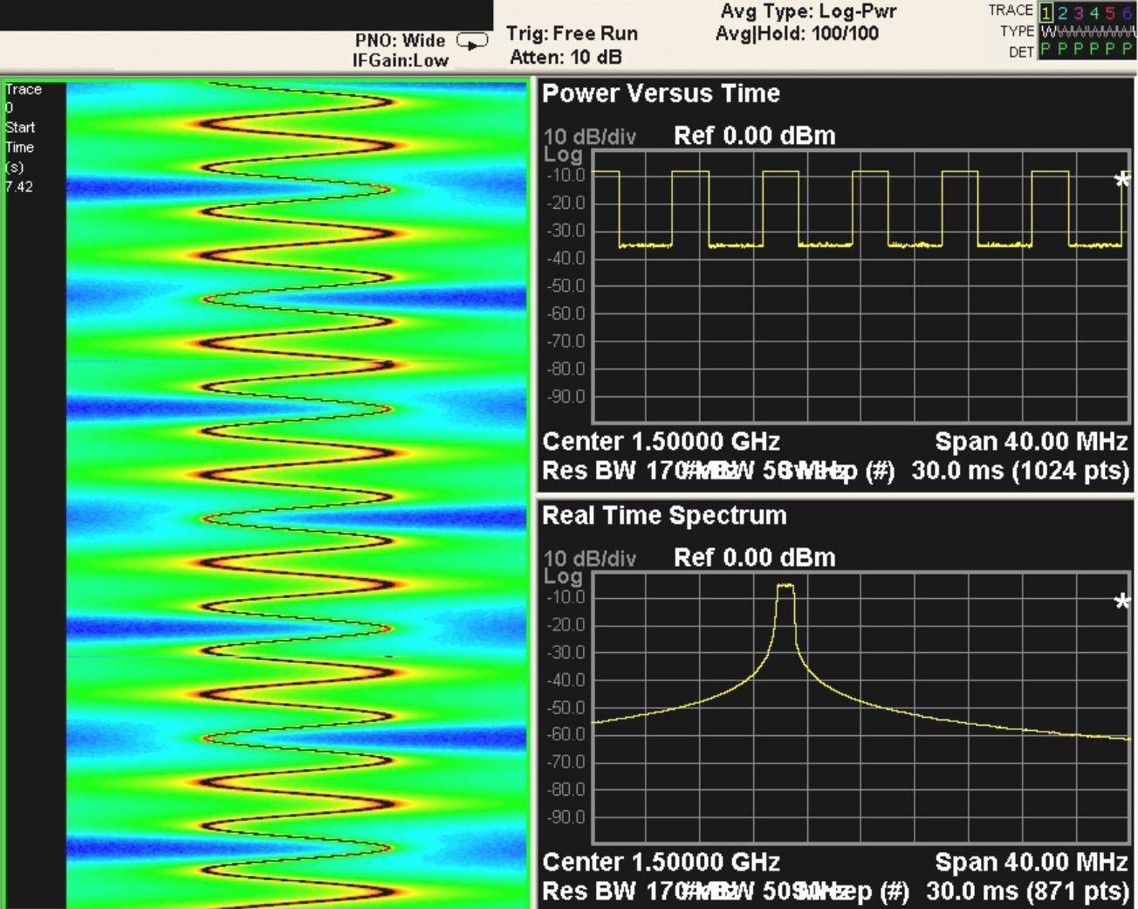Click 'Res BW' readout under Power Versus Time
The height and width of the screenshot is (909, 1138).
[x=640, y=471]
